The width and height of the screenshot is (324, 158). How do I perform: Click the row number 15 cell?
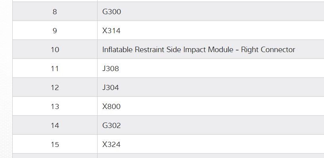click(x=55, y=145)
